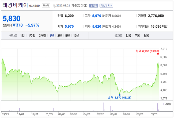Screen dimensions: 174x118
Task: Click the current price 5,830
Action: 12,19
